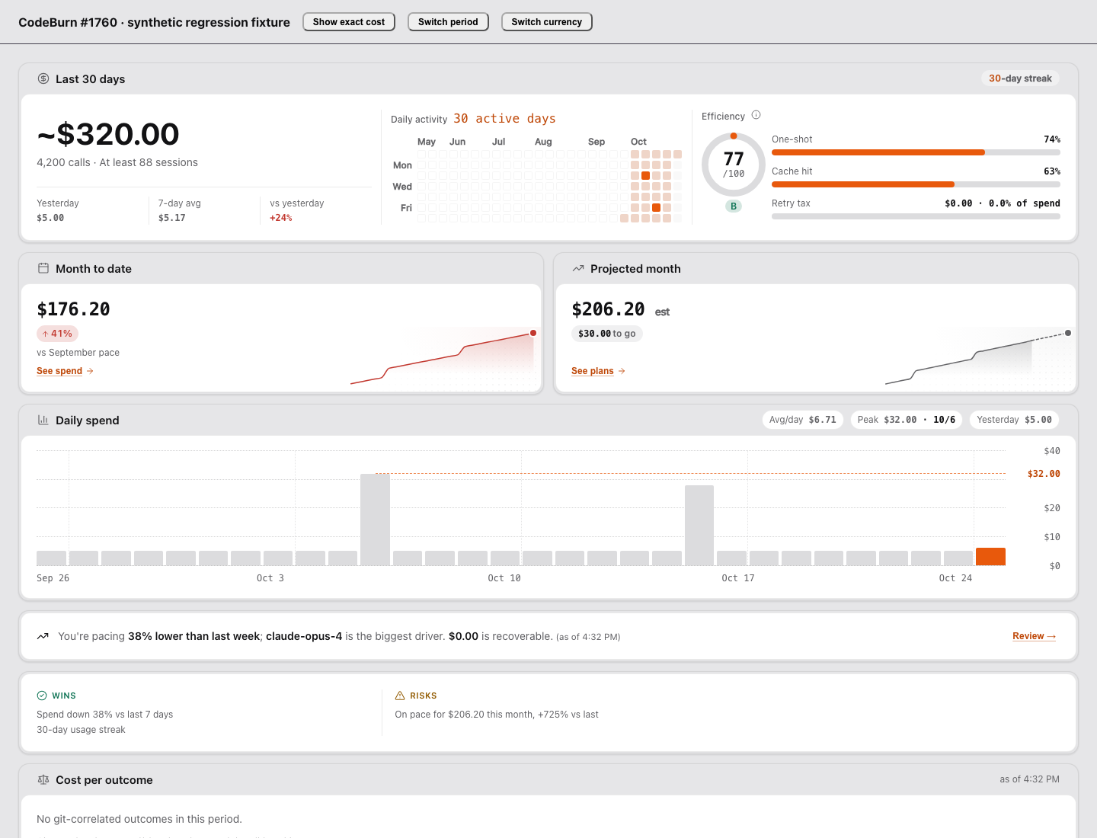Click the info icon next to Efficiency
This screenshot has width=1097, height=838.
(756, 115)
